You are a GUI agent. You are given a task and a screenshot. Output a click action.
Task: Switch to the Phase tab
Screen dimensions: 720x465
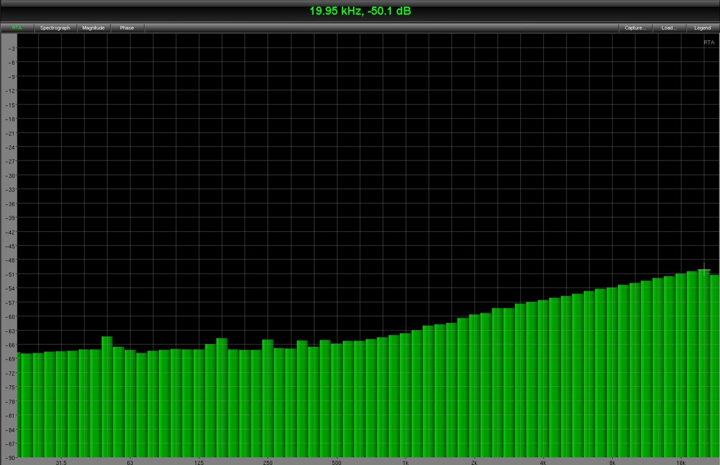[126, 28]
